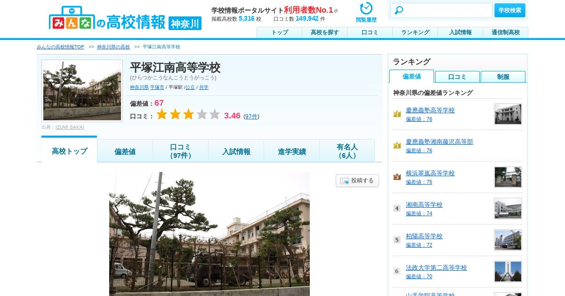Click the 神奈川 prefecture badge in header
The image size is (565, 296).
[185, 23]
